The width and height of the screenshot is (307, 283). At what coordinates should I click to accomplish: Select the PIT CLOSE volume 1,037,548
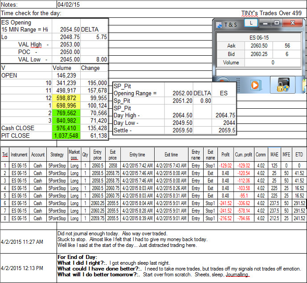point(66,135)
